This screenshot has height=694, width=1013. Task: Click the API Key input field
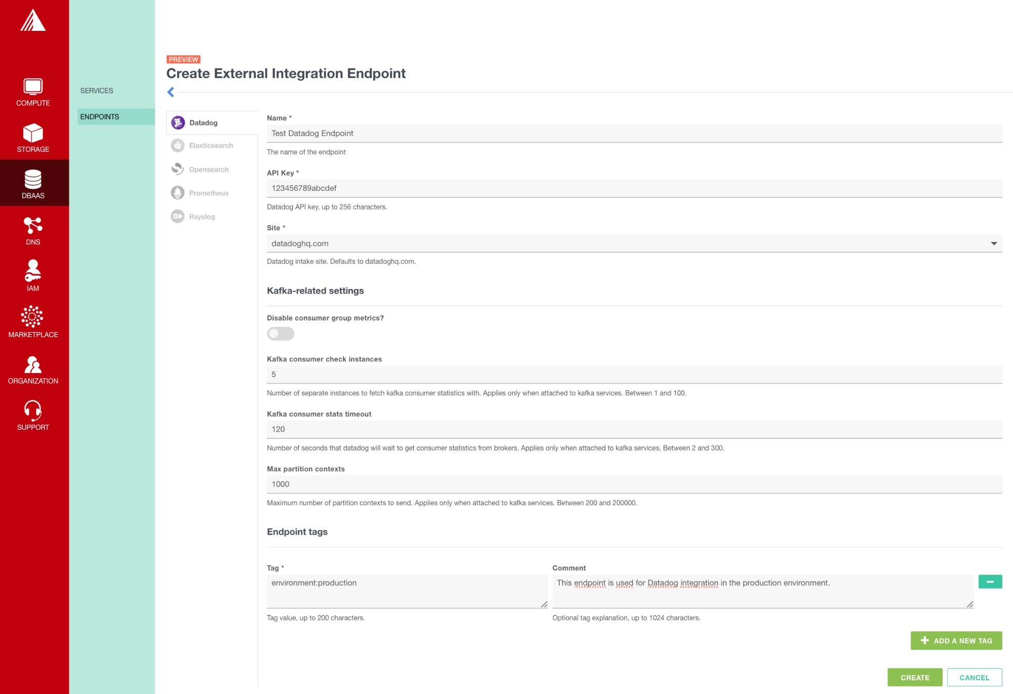click(x=634, y=188)
